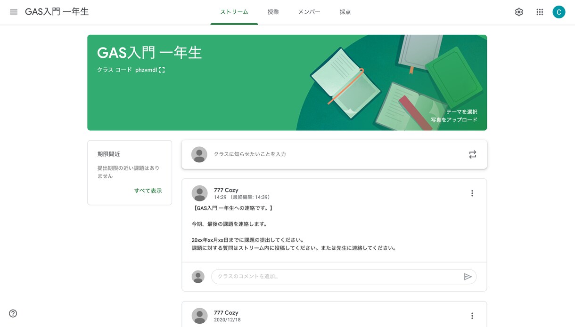Viewport: 575px width, 327px height.
Task: Open the 採点 tab
Action: [x=345, y=12]
